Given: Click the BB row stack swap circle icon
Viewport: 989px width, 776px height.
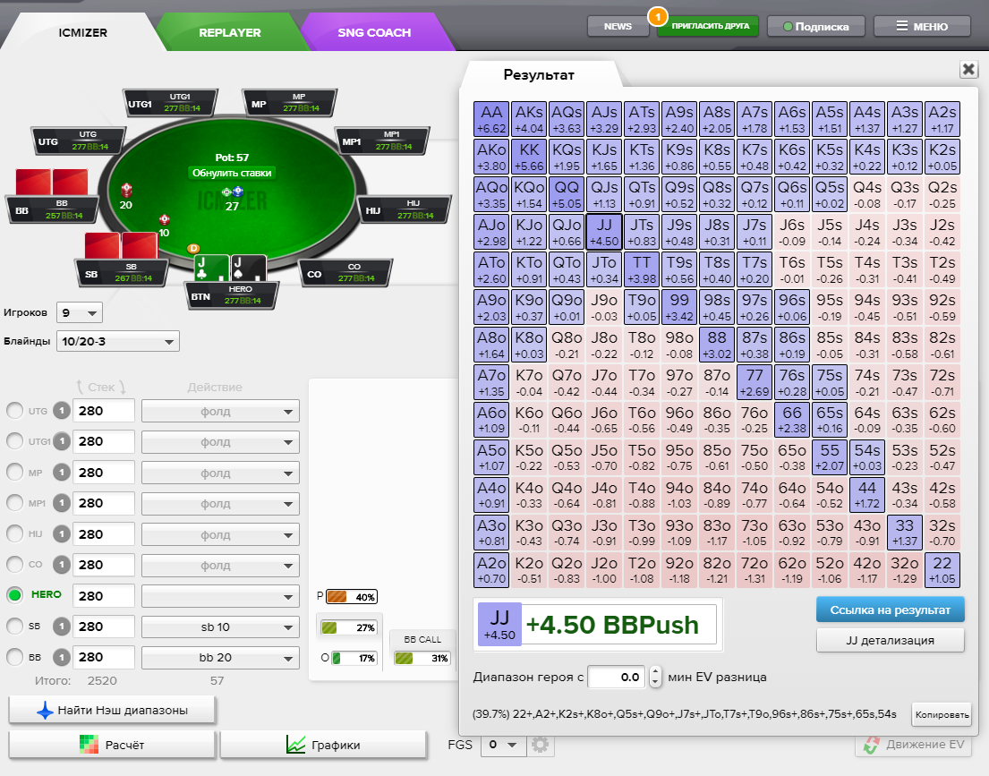Looking at the screenshot, I should click(61, 657).
